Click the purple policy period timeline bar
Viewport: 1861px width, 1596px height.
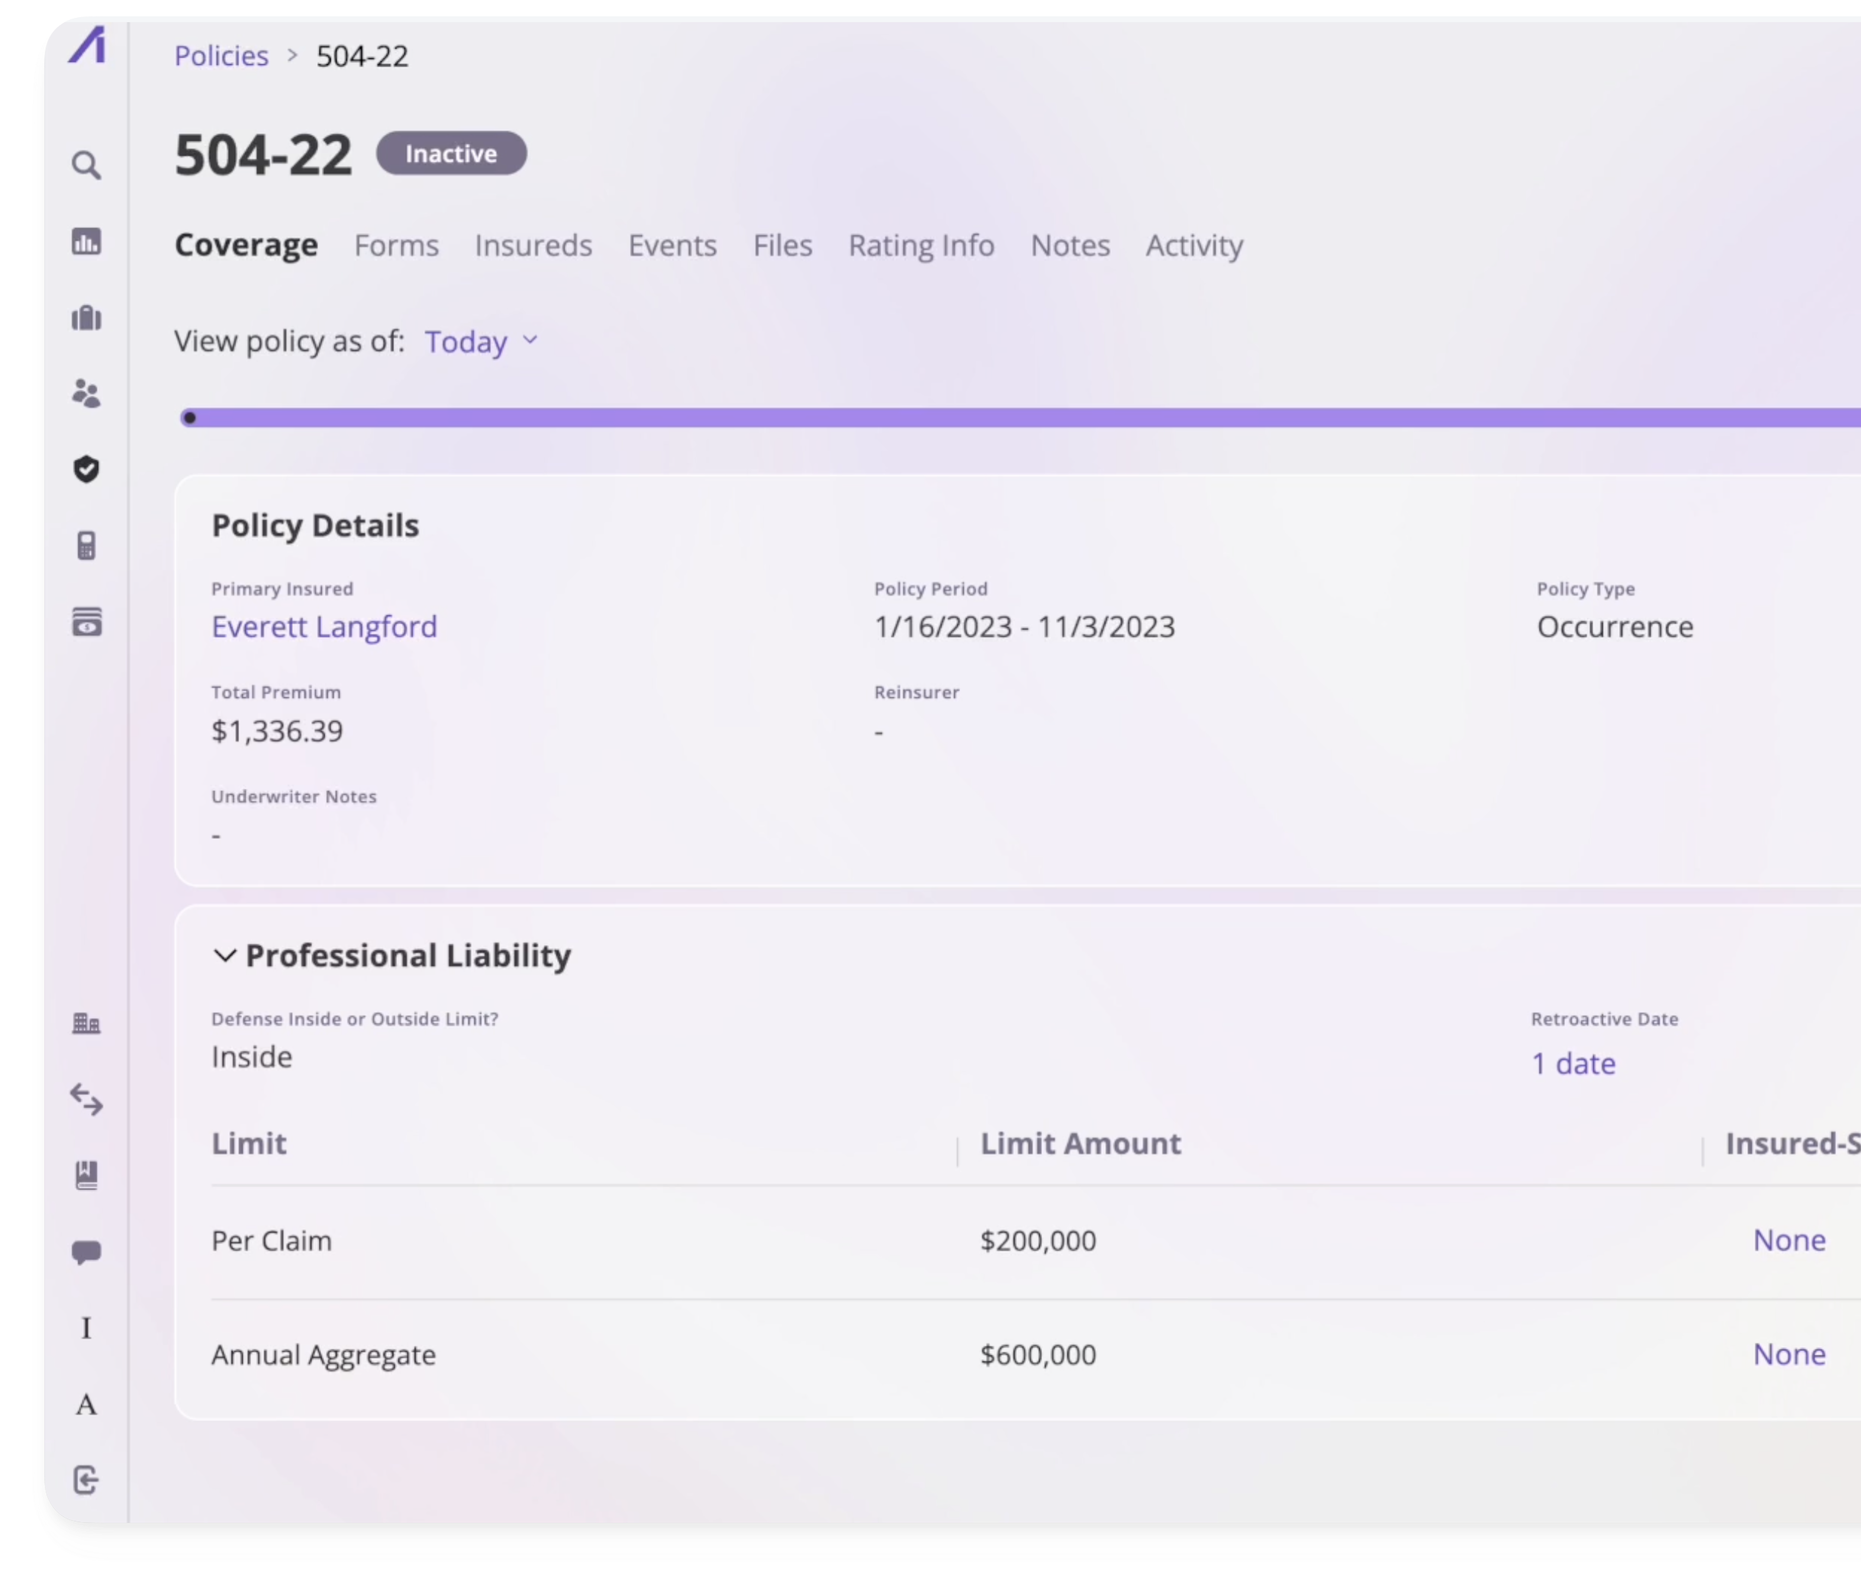tap(1021, 418)
